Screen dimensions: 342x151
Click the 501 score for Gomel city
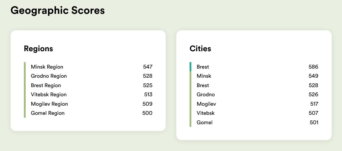coord(314,122)
